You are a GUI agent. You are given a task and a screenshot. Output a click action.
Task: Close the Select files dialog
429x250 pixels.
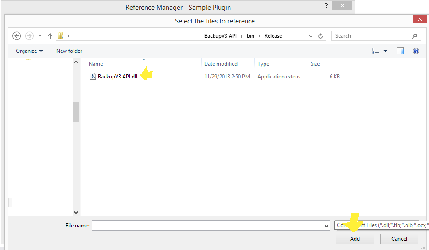(x=420, y=19)
